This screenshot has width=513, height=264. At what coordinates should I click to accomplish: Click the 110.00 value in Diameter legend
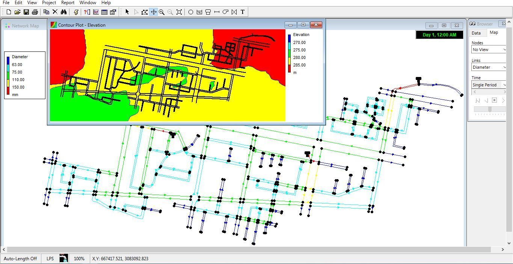pos(18,80)
